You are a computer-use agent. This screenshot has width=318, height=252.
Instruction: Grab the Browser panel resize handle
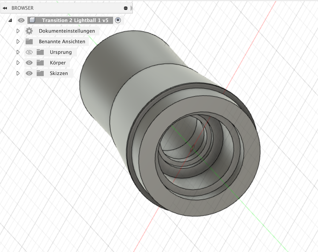pos(131,8)
